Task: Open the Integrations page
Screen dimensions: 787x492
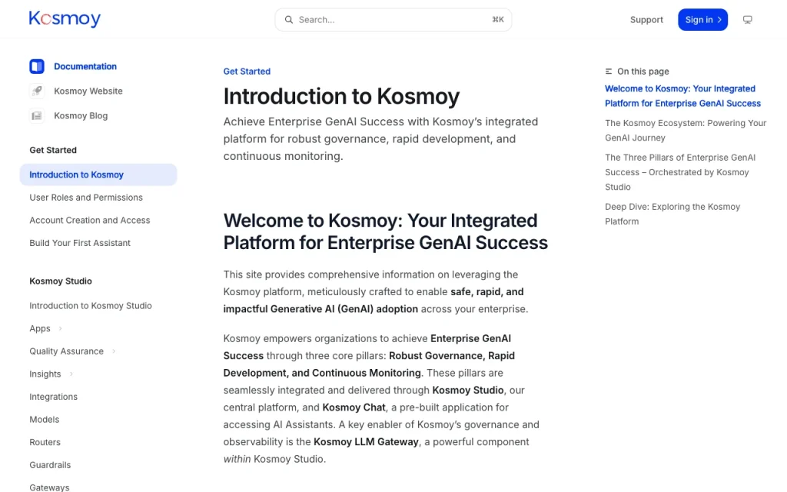Action: [x=53, y=397]
